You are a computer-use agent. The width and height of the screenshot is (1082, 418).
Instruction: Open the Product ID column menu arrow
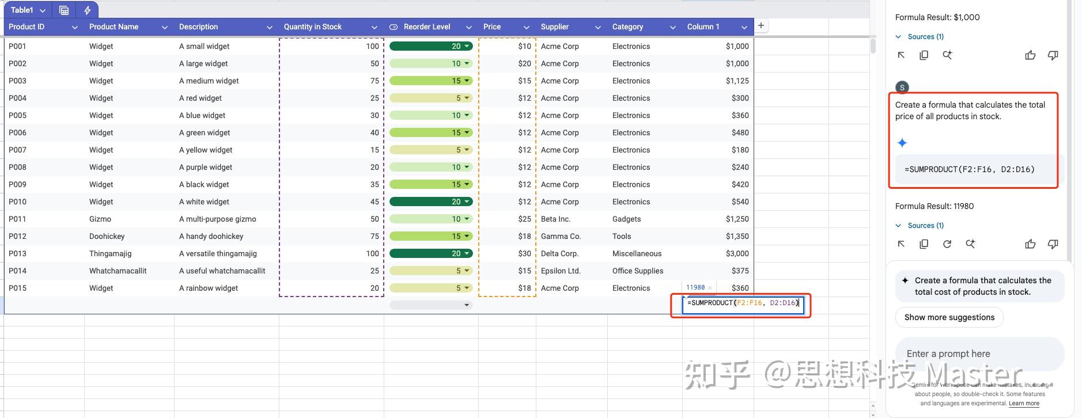click(x=74, y=27)
